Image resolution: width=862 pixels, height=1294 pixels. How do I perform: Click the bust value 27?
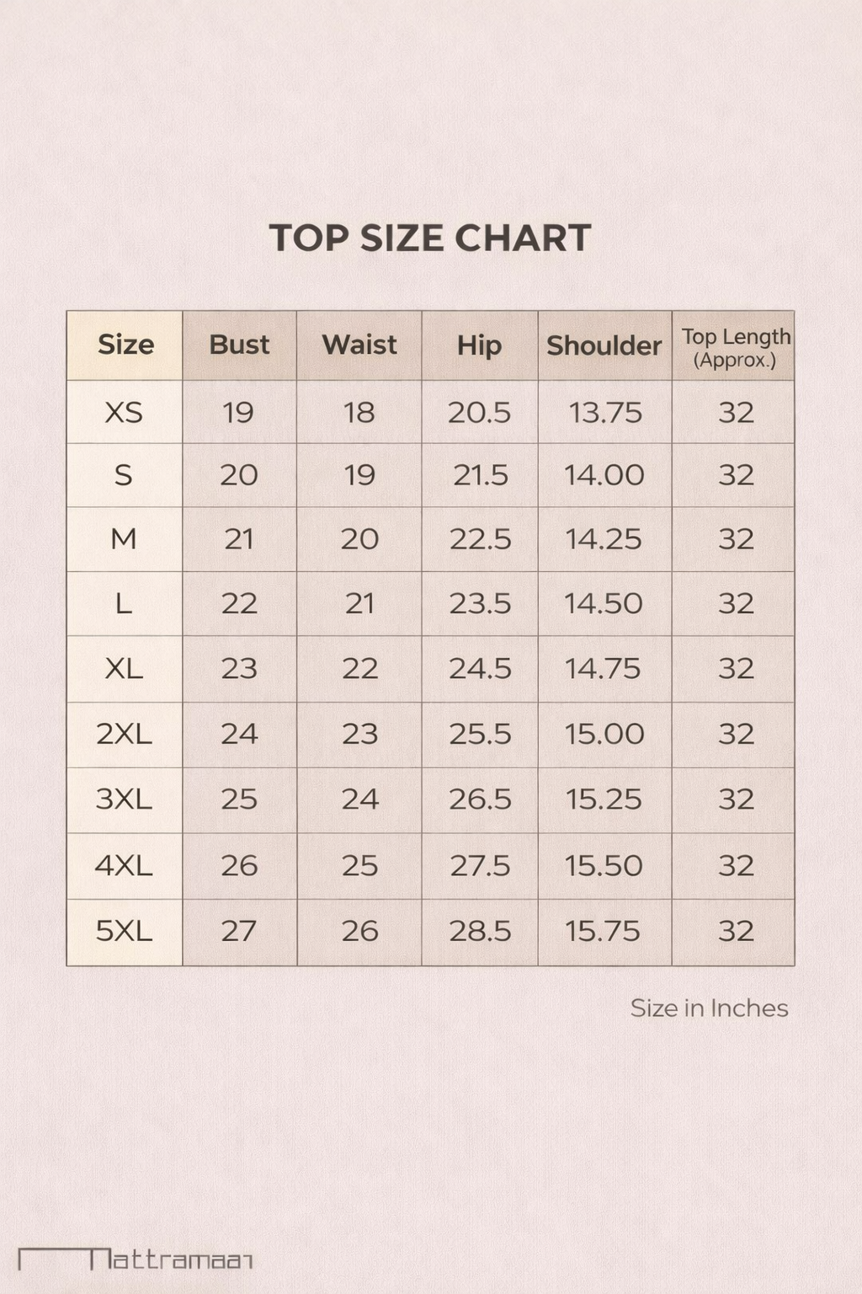click(239, 931)
